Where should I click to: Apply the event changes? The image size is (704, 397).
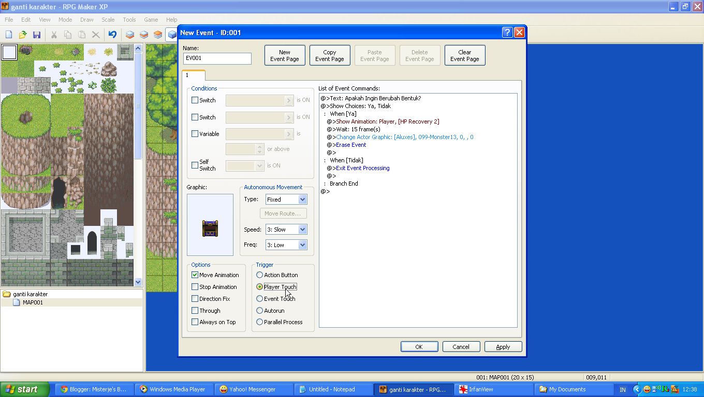click(503, 346)
